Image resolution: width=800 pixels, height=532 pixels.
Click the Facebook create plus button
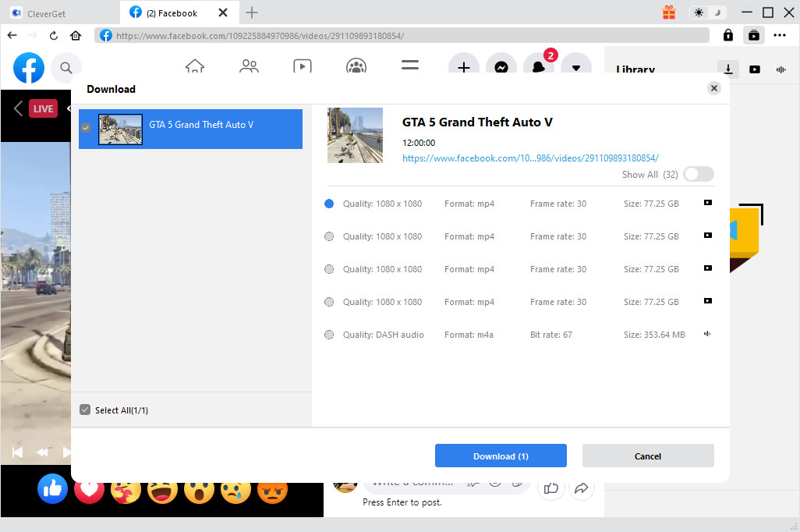(x=464, y=67)
